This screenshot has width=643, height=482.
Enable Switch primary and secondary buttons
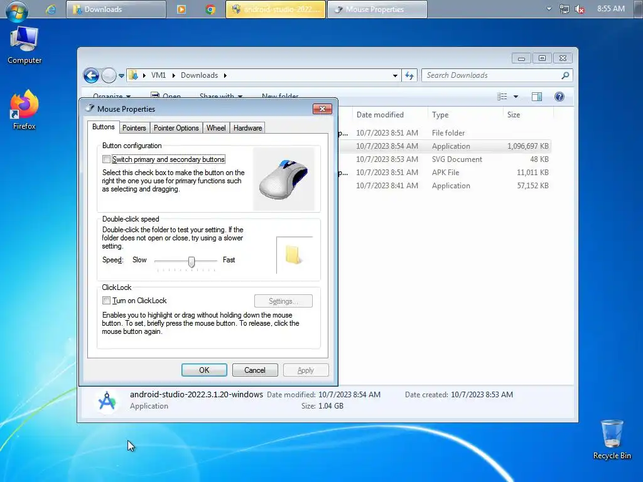(x=107, y=159)
